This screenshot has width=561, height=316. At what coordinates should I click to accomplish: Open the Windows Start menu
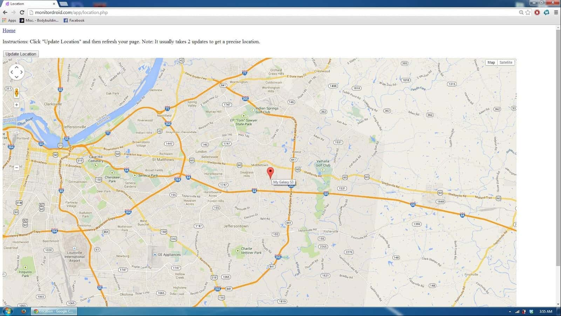click(x=7, y=311)
